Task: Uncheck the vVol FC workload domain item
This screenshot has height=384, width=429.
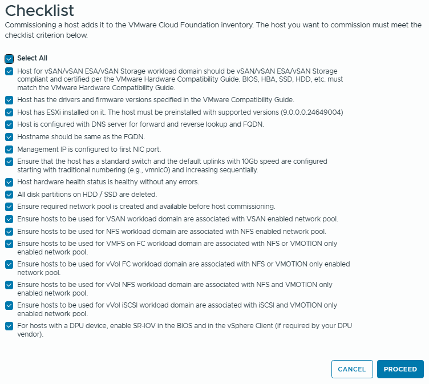Action: click(9, 264)
